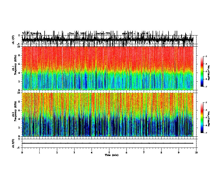Click the 'Time (min)' axis label
The image size is (221, 171).
click(112, 155)
